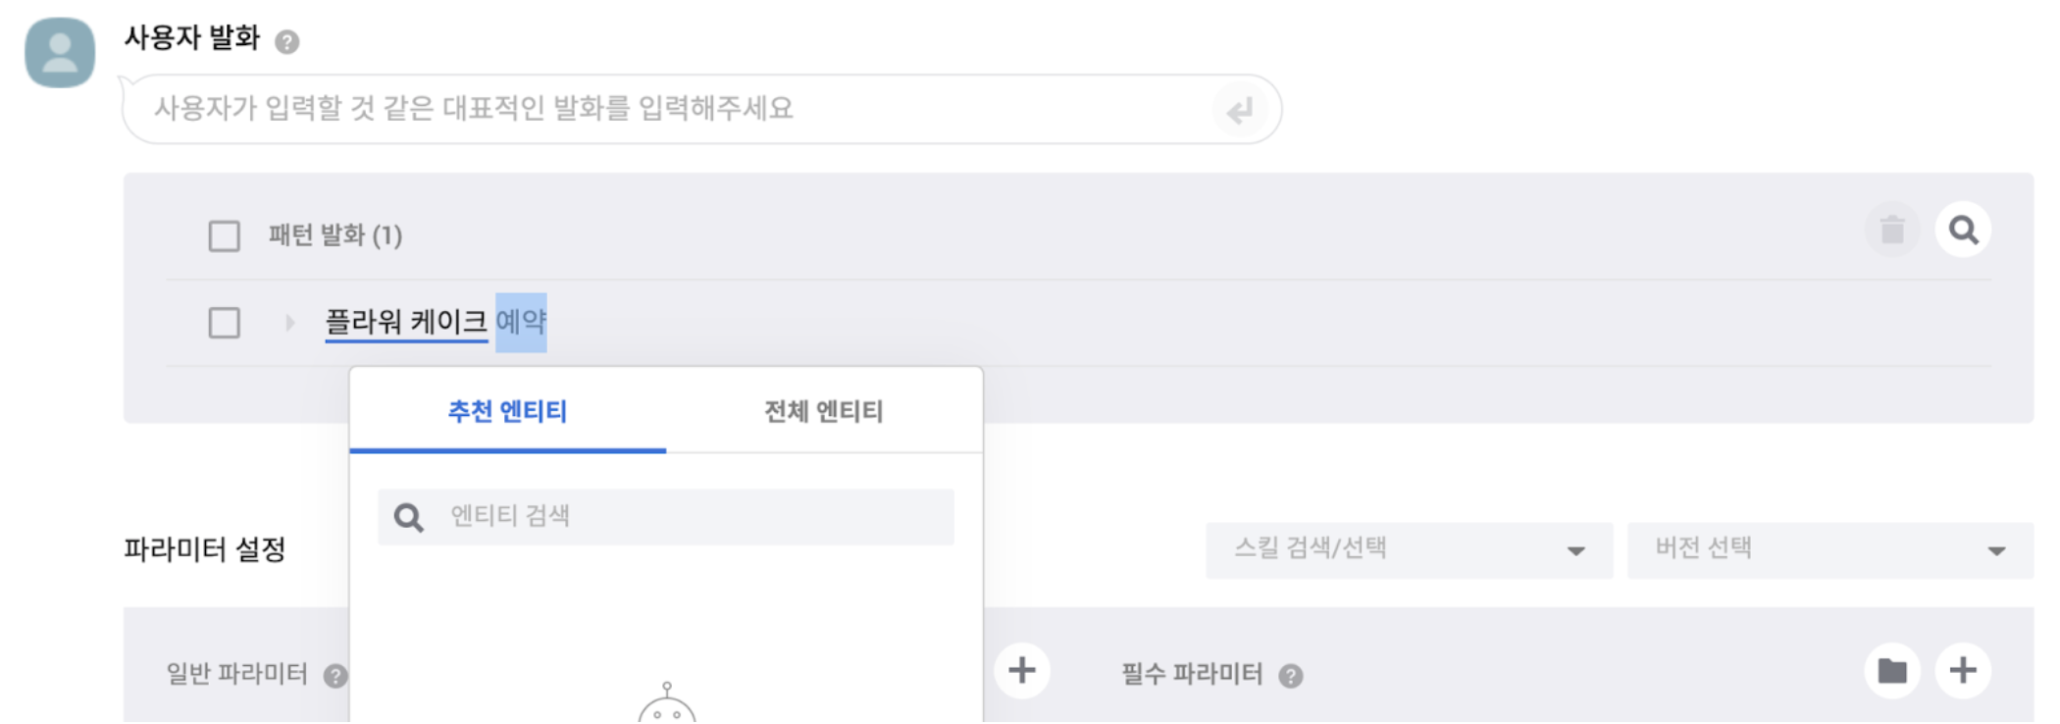Click magnifier icon in entity search
2060x724 pixels.
click(x=409, y=517)
